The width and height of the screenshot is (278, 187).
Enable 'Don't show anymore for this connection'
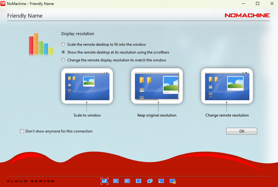click(22, 131)
